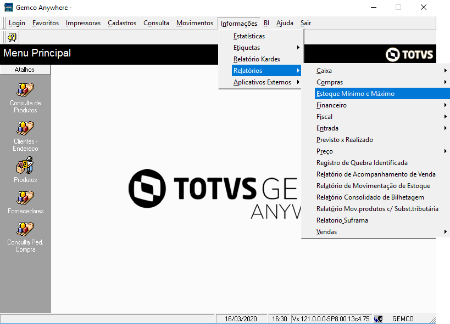Screen dimensions: 450x324
Task: Open Relatório Kardex menu entry
Action: [x=266, y=59]
